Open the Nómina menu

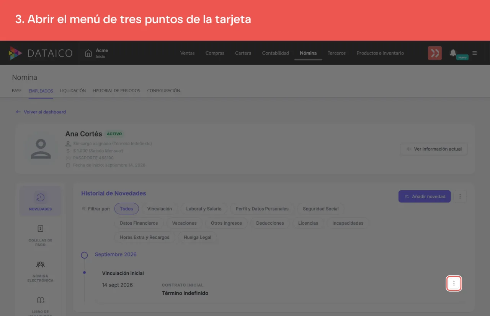[308, 53]
